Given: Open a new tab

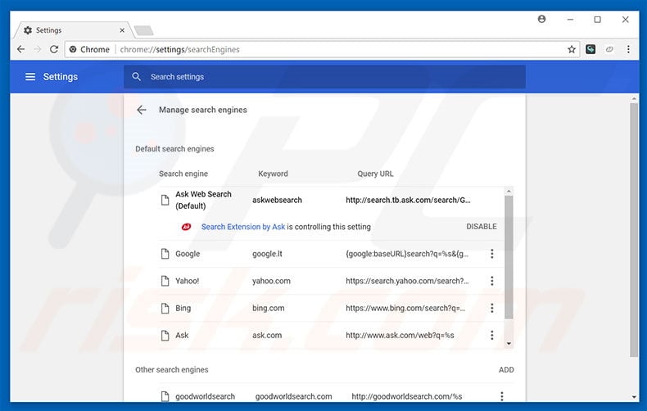Looking at the screenshot, I should [x=143, y=30].
